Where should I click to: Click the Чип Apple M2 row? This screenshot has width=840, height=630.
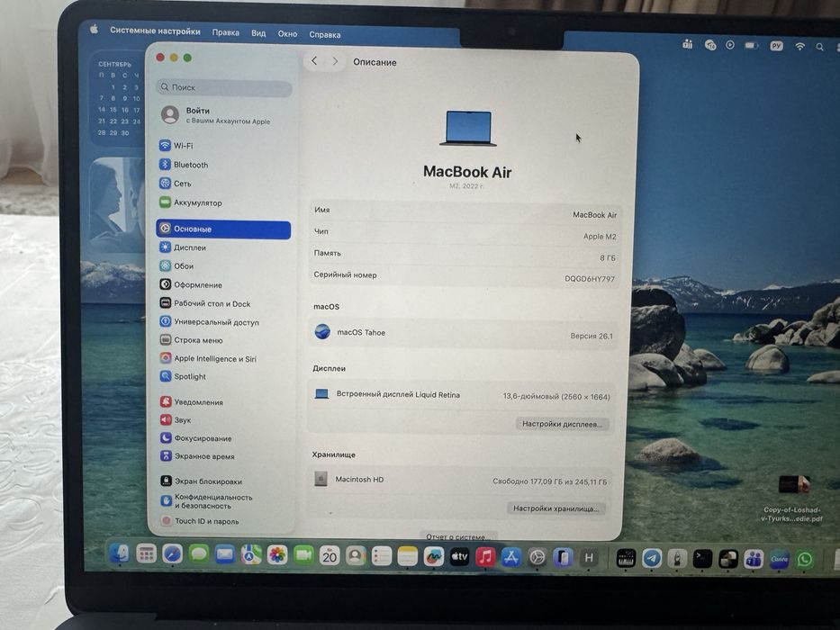465,234
